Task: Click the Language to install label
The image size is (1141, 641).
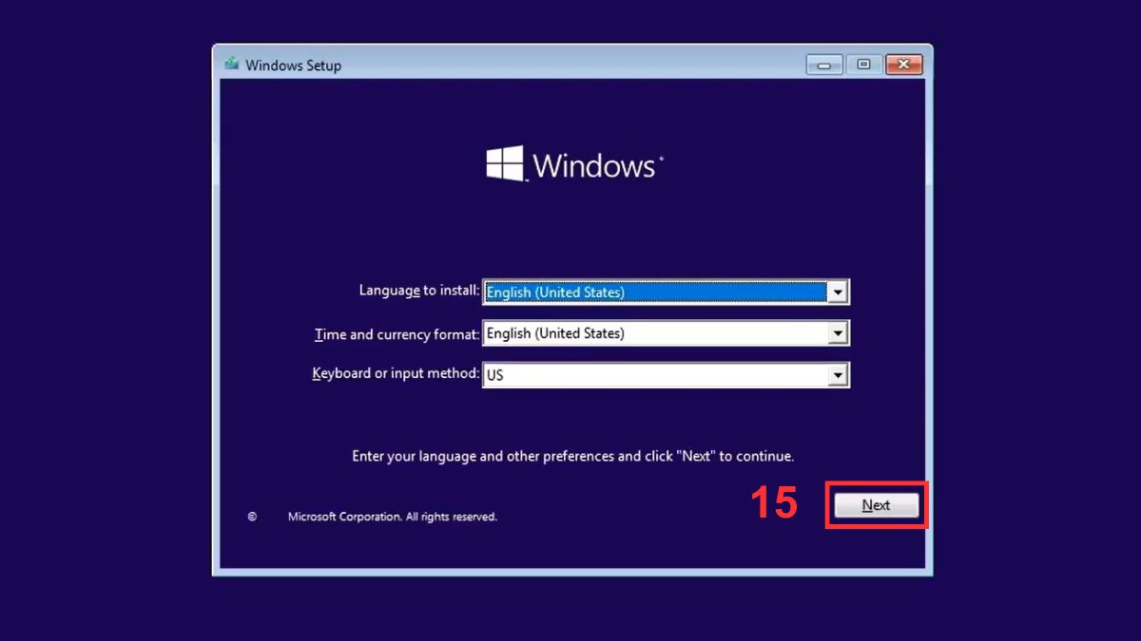Action: [418, 292]
